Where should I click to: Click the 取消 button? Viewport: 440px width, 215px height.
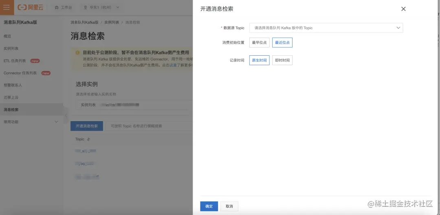[x=229, y=206]
